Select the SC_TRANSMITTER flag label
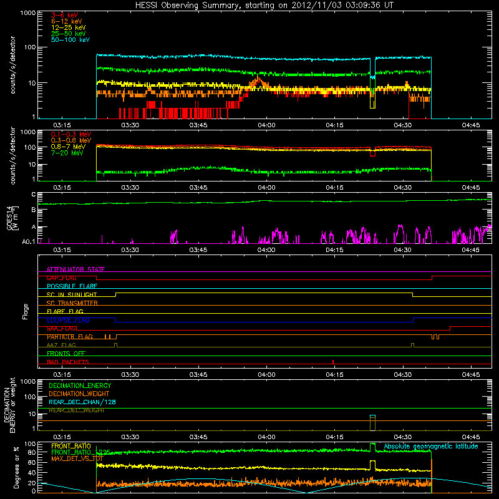This screenshot has height=499, width=499. tap(72, 303)
